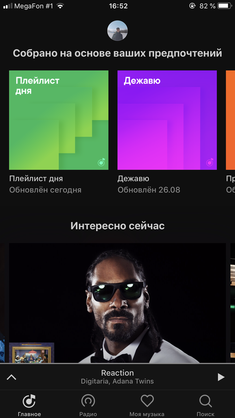Expand the mini player with chevron
The width and height of the screenshot is (235, 418).
pyautogui.click(x=11, y=377)
